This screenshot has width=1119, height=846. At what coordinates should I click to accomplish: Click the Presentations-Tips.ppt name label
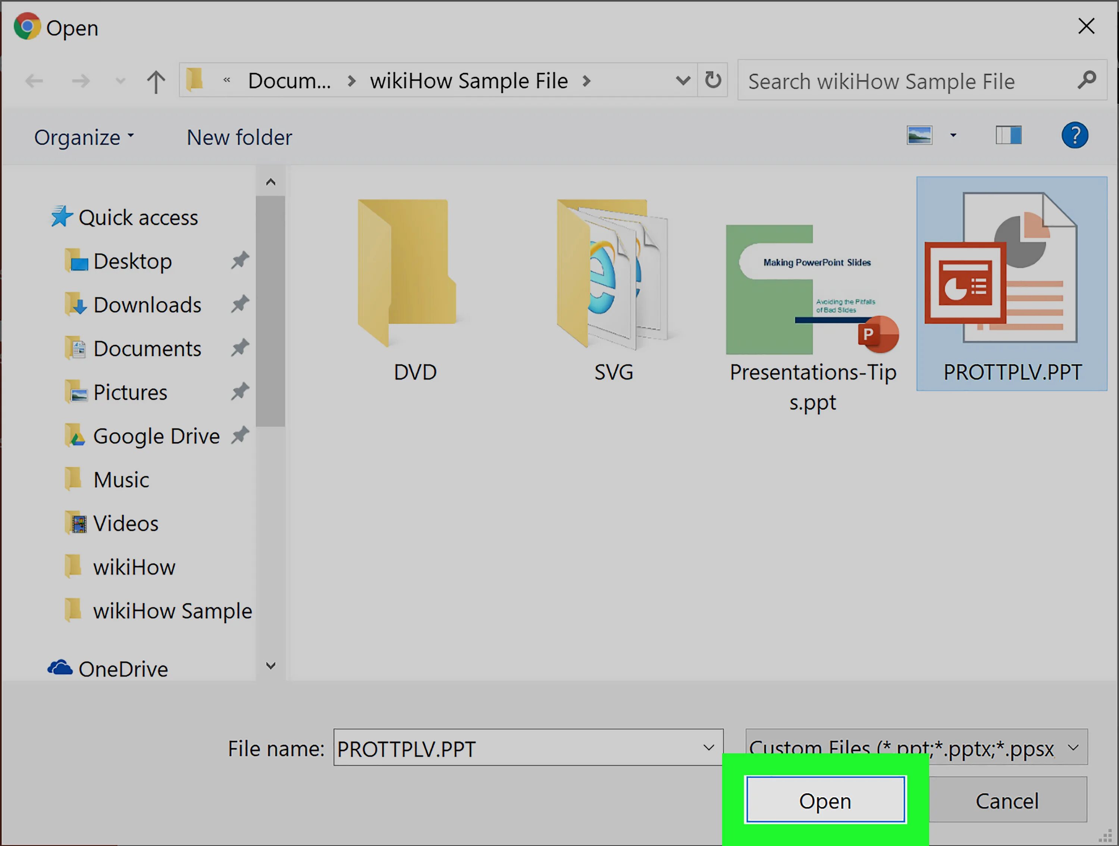pyautogui.click(x=812, y=387)
